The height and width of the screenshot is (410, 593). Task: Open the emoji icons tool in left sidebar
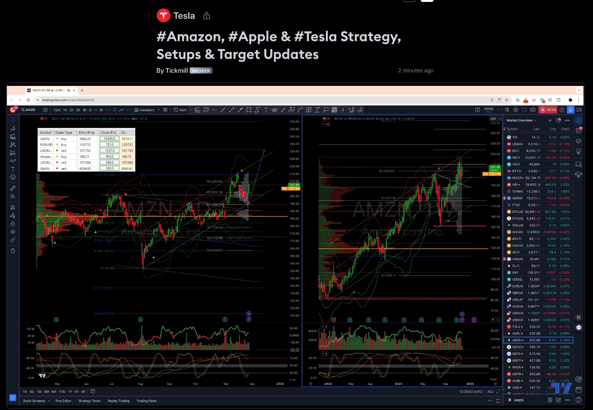pyautogui.click(x=13, y=177)
